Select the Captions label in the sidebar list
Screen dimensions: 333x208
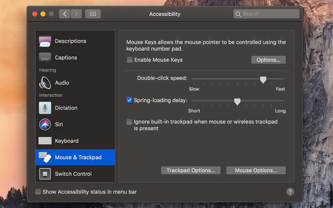pyautogui.click(x=66, y=57)
